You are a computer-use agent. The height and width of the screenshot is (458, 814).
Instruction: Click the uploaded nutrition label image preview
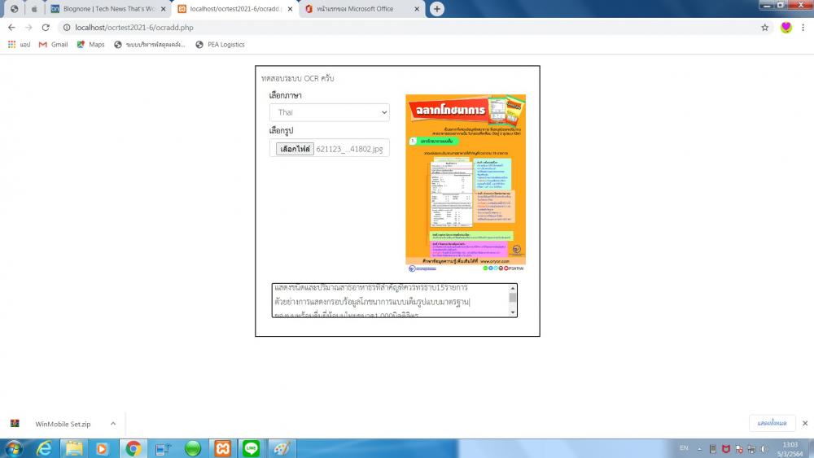466,182
